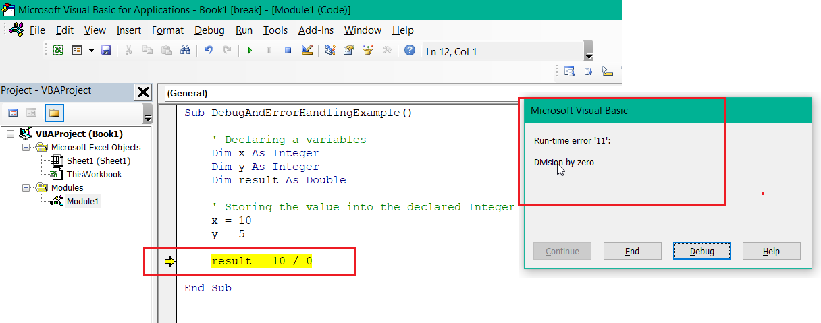Collapse the Microsoft Excel Objects folder

pyautogui.click(x=26, y=148)
